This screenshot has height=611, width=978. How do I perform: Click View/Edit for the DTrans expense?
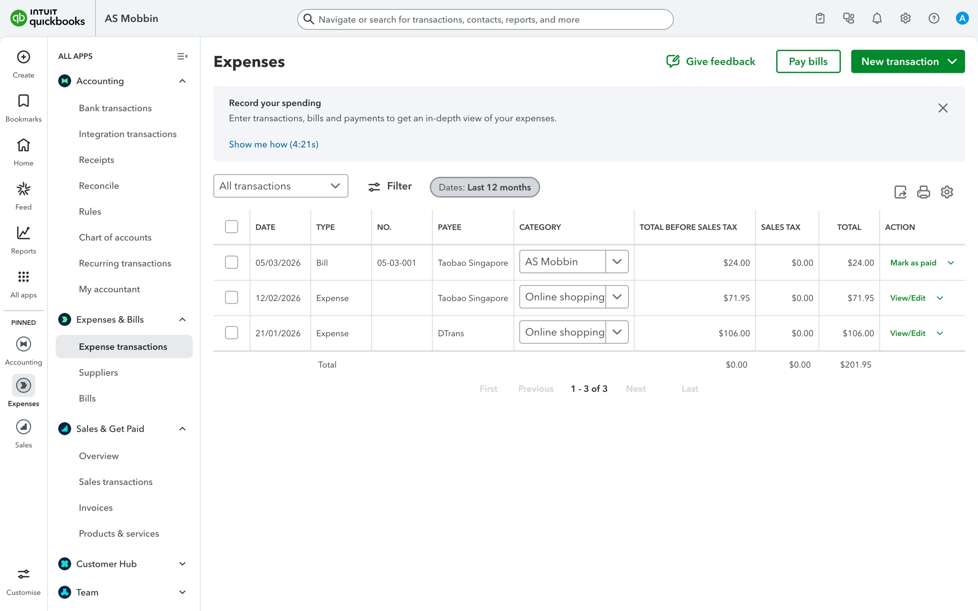pyautogui.click(x=908, y=333)
